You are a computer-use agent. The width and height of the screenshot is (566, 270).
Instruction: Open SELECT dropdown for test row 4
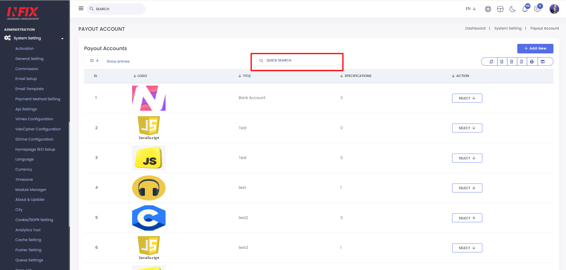click(x=467, y=188)
